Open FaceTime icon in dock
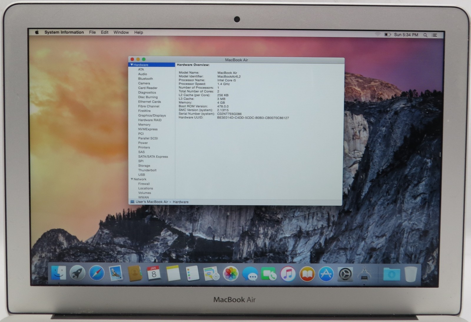Viewport: 471px width, 322px height. pyautogui.click(x=269, y=274)
